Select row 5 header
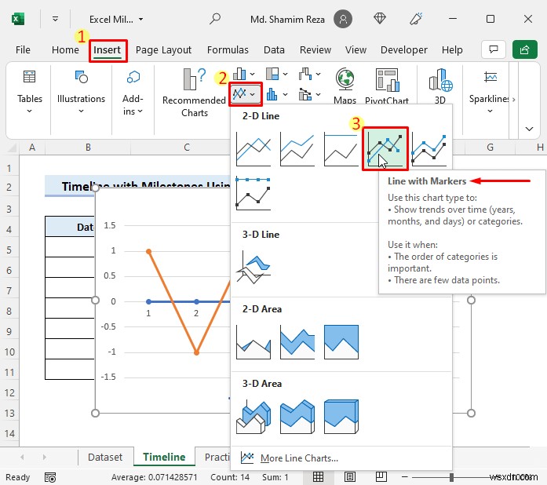The width and height of the screenshot is (547, 485). click(9, 250)
